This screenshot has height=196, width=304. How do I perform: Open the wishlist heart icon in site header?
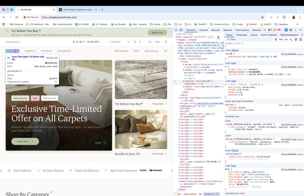(x=129, y=42)
